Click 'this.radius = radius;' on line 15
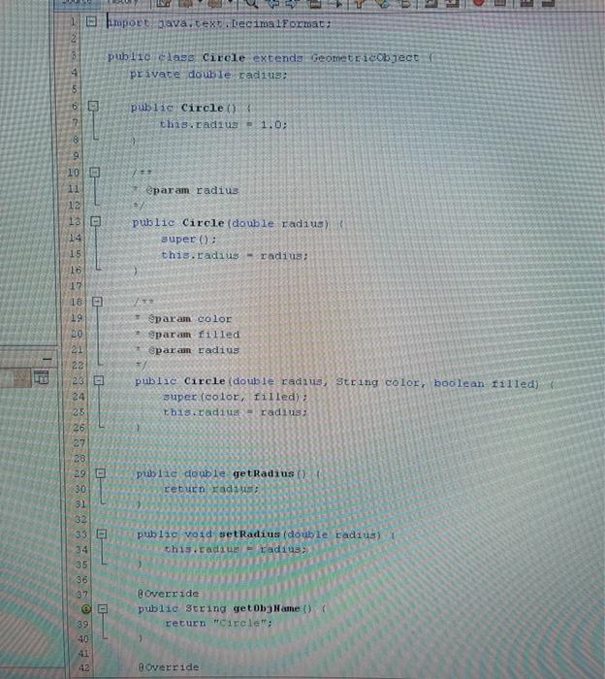 pyautogui.click(x=234, y=255)
